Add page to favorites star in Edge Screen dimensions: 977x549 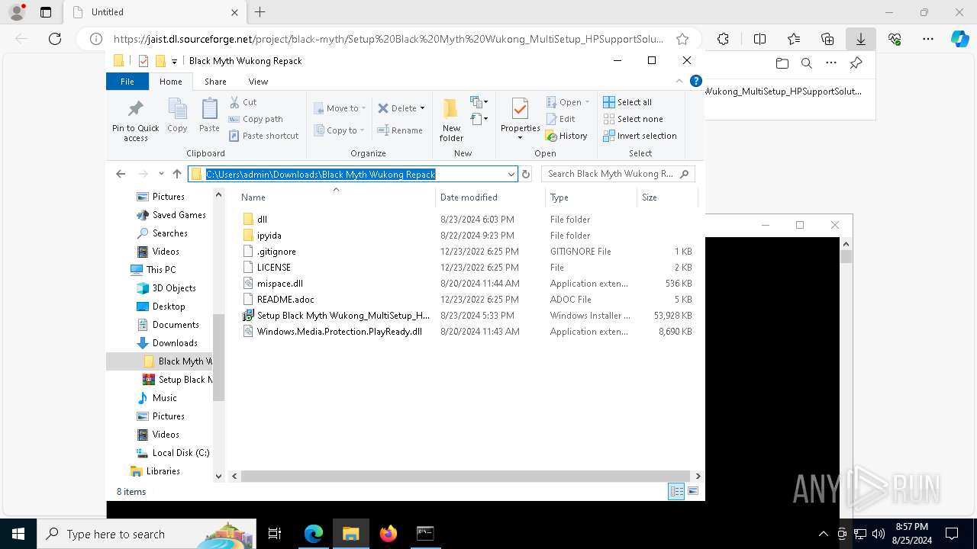pos(682,39)
